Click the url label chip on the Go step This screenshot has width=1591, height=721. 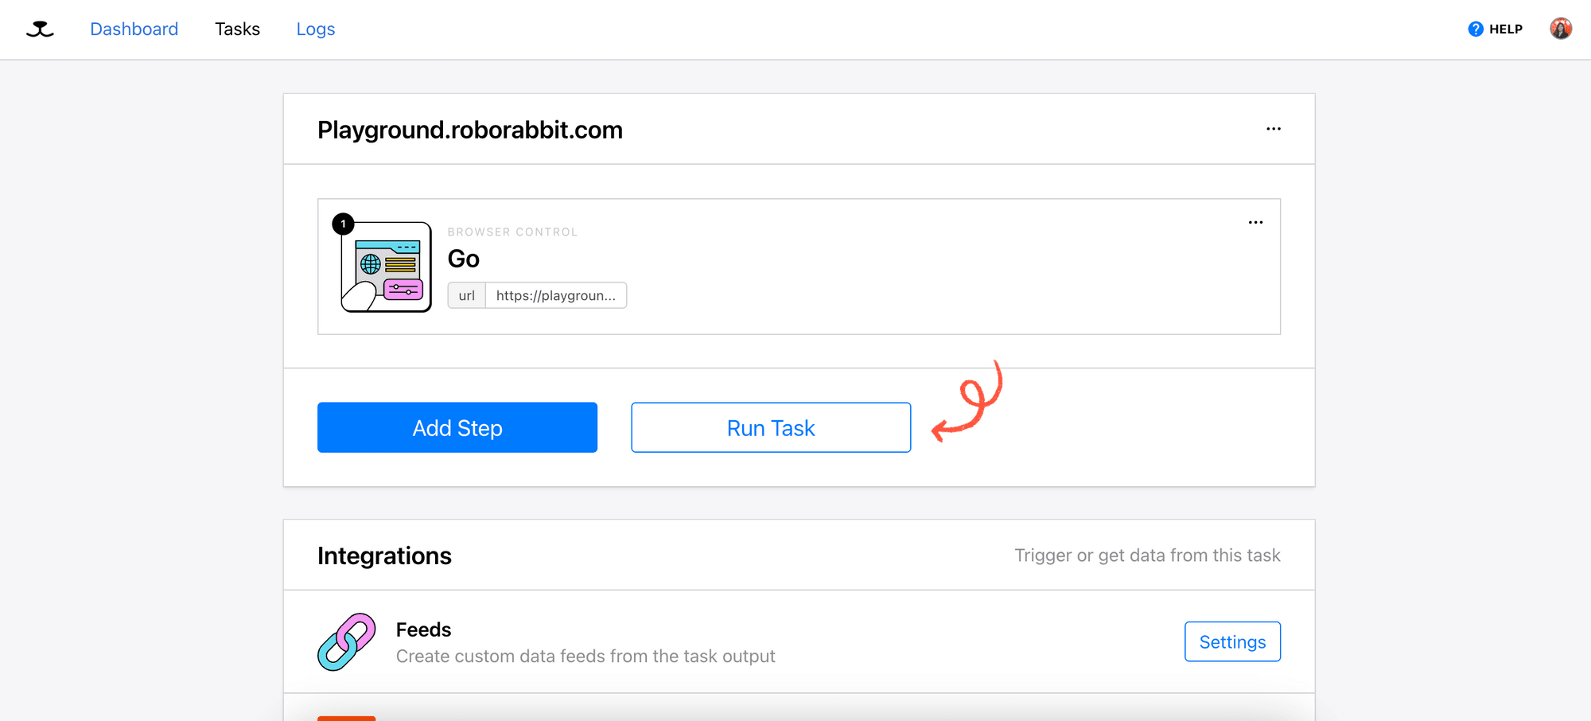pyautogui.click(x=466, y=295)
